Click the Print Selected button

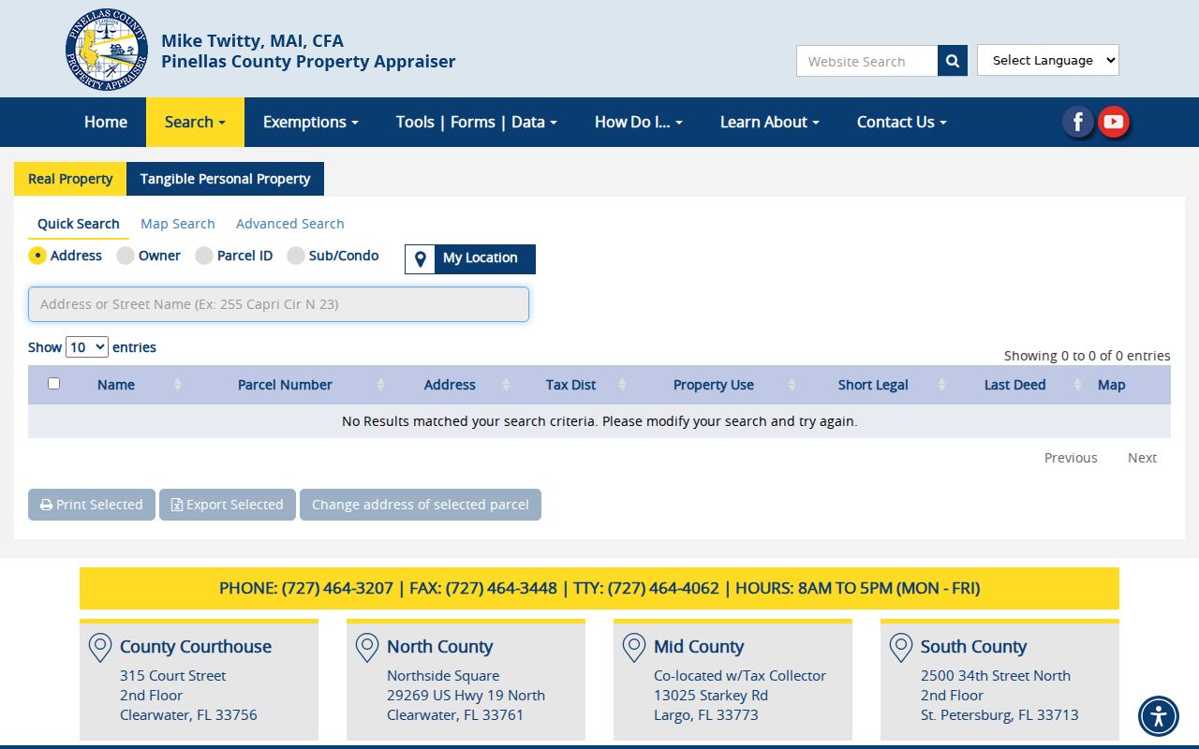tap(92, 505)
